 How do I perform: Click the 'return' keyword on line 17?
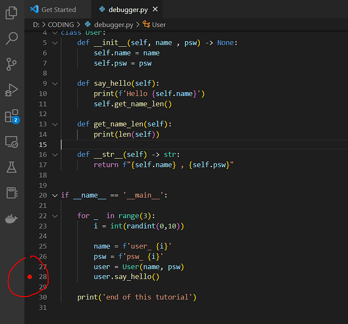(106, 165)
